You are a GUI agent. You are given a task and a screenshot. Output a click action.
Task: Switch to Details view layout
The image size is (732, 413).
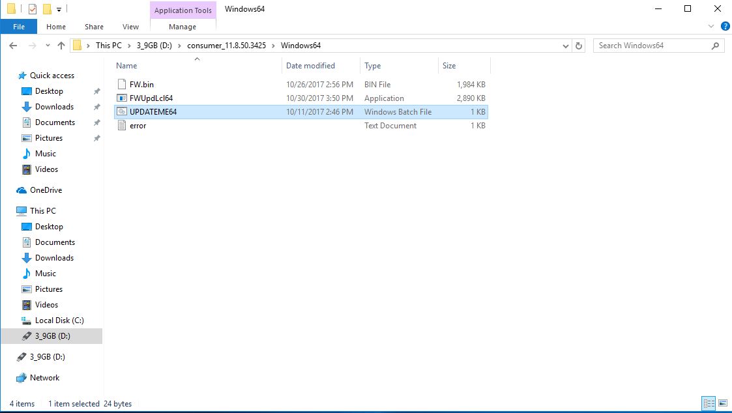point(709,404)
